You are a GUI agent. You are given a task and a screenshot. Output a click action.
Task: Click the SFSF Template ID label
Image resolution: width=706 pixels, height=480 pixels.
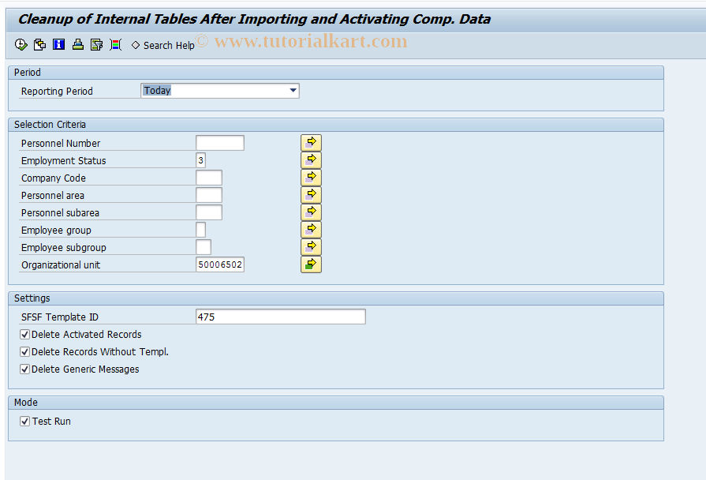click(59, 317)
